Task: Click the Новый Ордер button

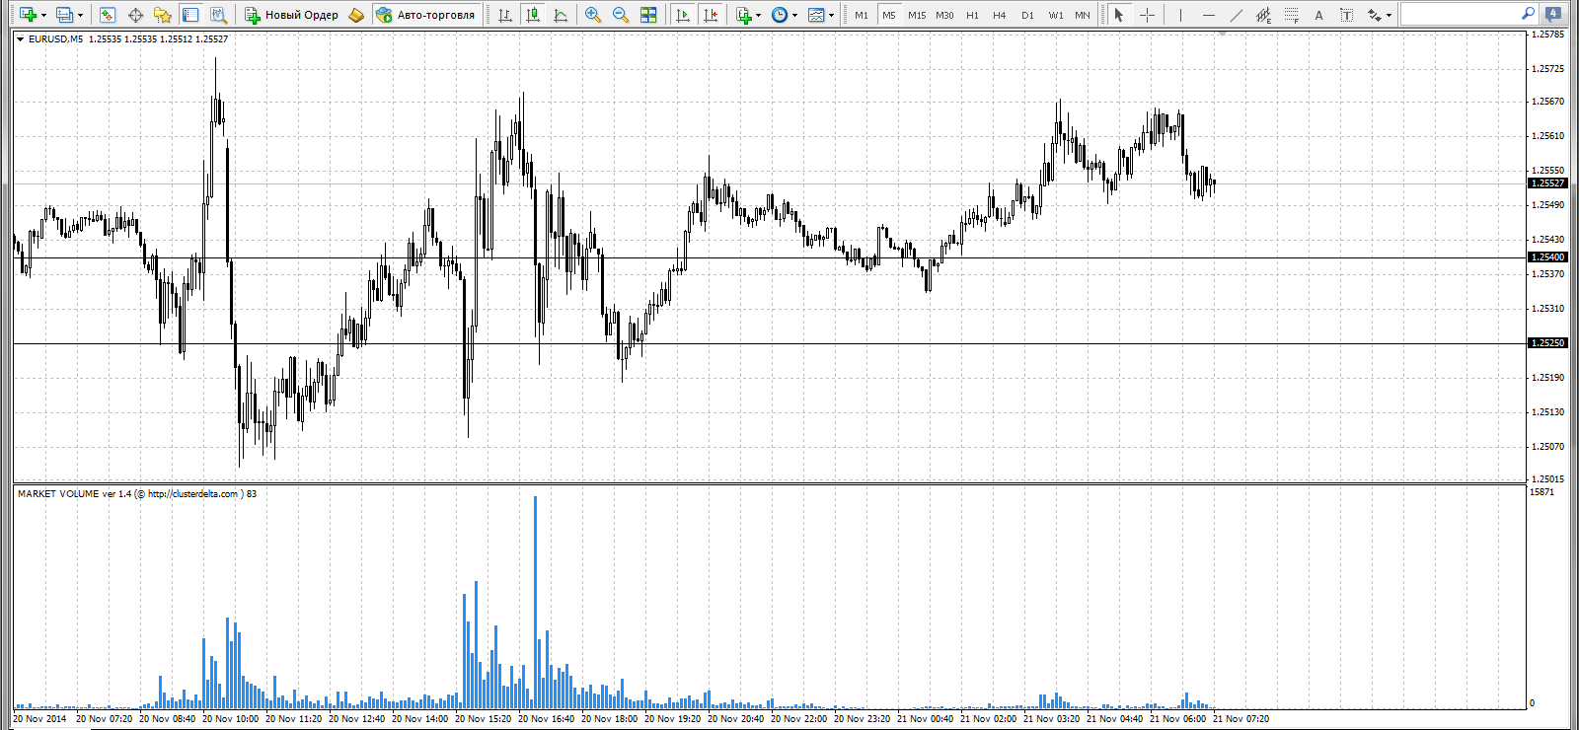Action: click(292, 15)
